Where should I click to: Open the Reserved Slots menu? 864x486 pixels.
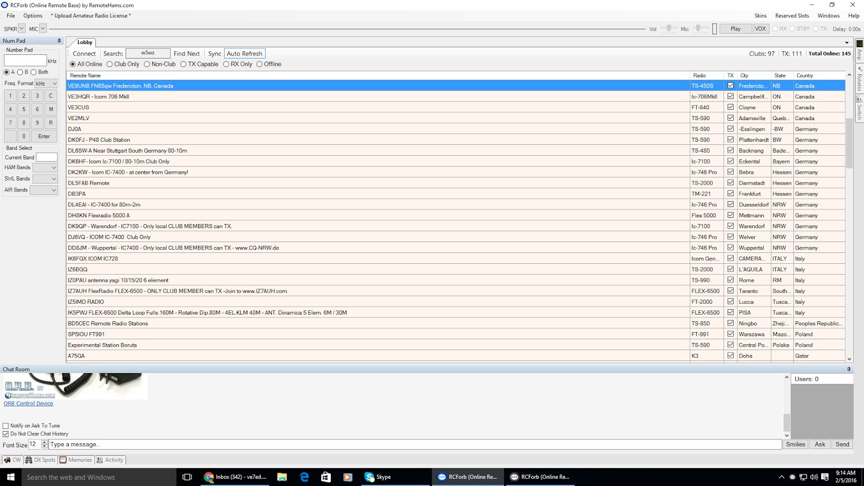pos(792,16)
